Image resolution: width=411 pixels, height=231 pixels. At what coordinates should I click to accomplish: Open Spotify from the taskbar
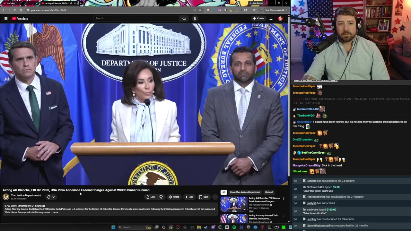234,227
